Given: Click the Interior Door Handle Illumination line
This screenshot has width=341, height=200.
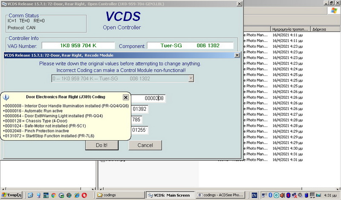Looking at the screenshot, I should tap(66, 106).
